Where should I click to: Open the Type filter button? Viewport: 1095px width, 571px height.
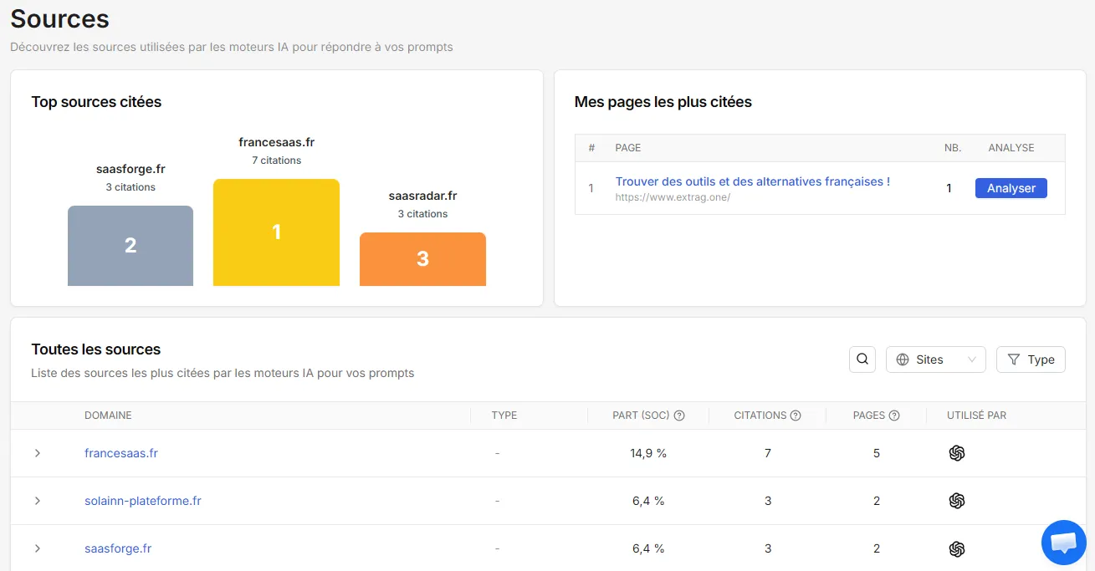pos(1031,359)
